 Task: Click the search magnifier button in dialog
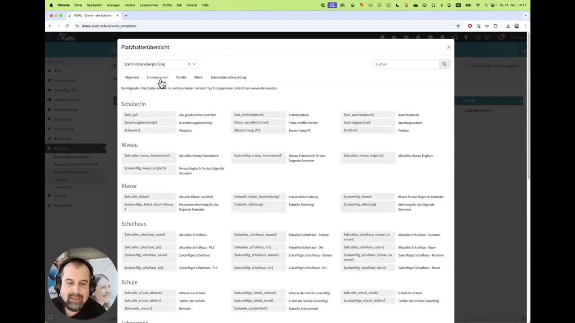(444, 64)
